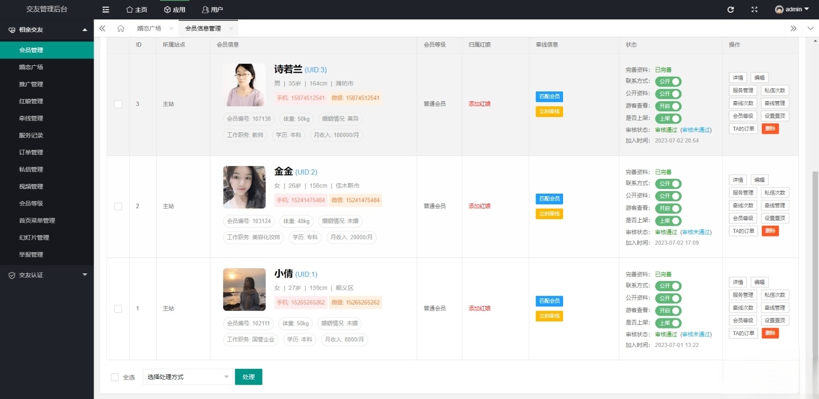Toggle 联系方式 switch for 小倩
819x399 pixels.
[669, 286]
